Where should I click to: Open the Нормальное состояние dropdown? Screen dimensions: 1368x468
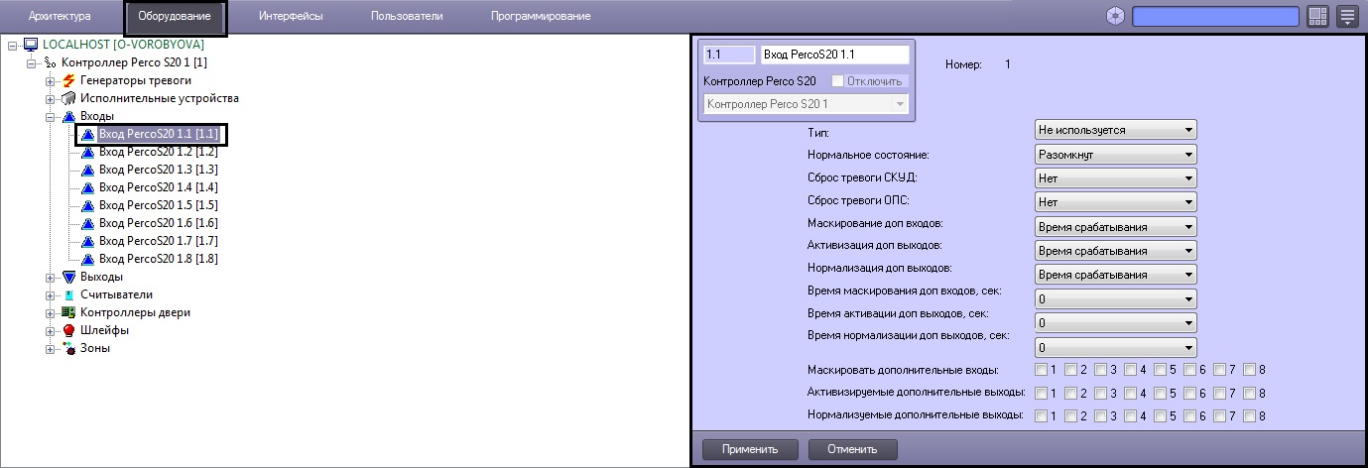pos(1115,155)
